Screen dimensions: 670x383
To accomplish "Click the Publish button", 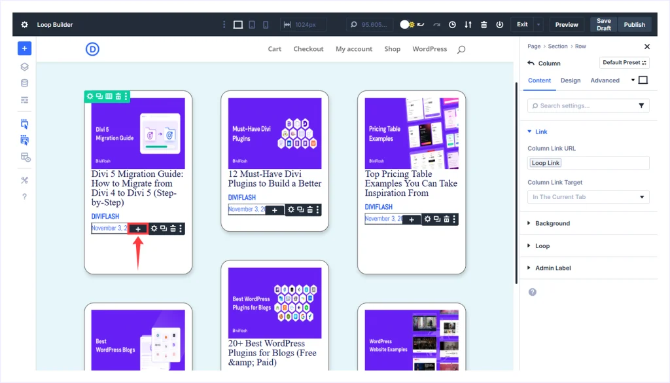I will pyautogui.click(x=634, y=25).
